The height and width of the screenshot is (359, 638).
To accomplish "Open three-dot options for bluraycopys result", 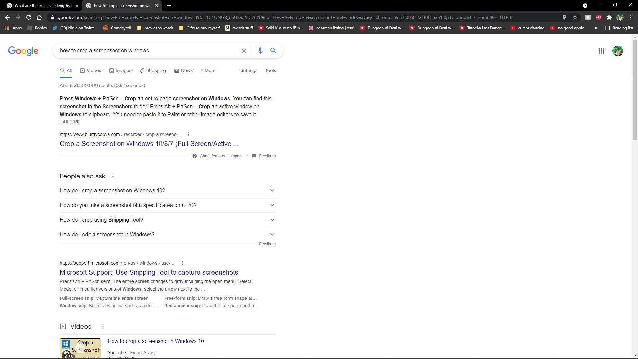I will point(189,134).
